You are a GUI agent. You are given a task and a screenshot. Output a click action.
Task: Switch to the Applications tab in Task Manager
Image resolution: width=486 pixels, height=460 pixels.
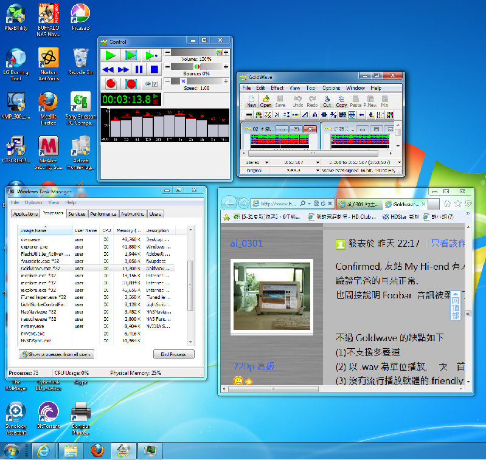[26, 214]
